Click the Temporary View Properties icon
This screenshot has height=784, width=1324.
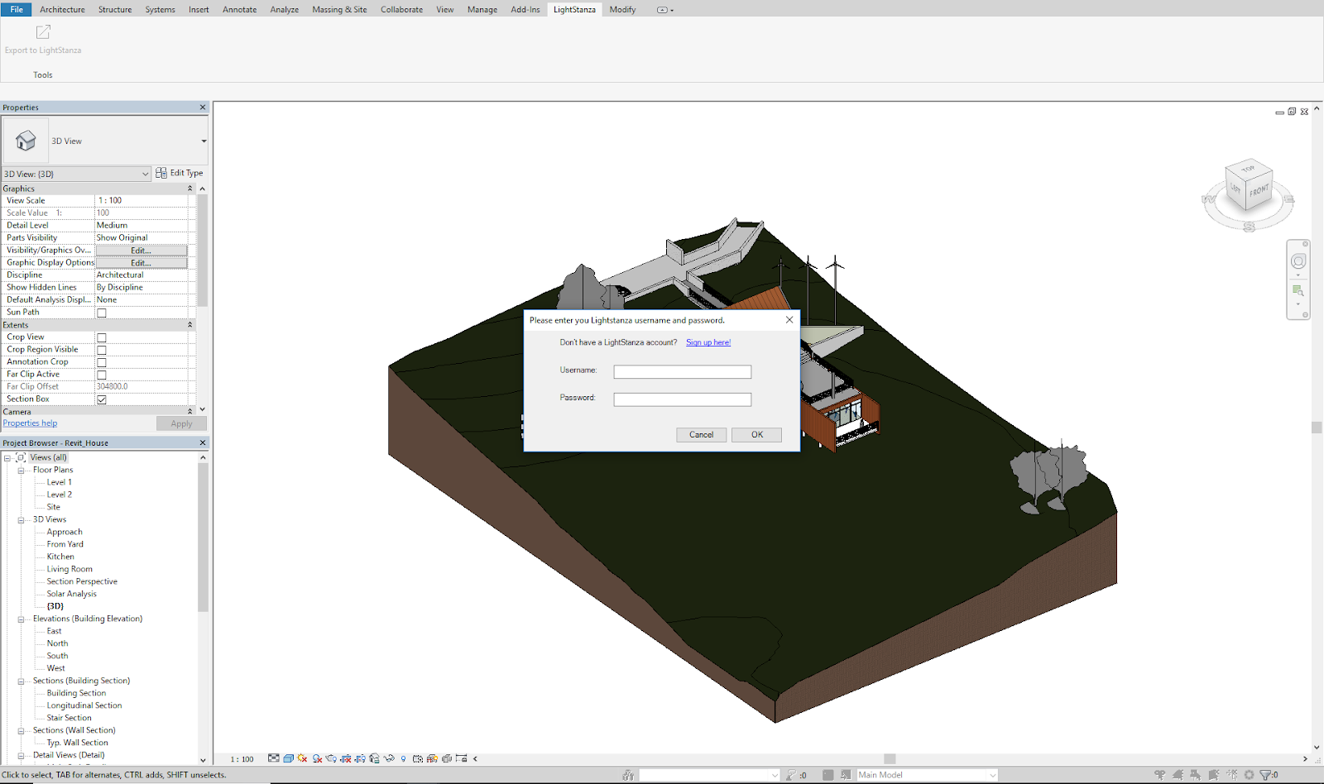(x=418, y=758)
